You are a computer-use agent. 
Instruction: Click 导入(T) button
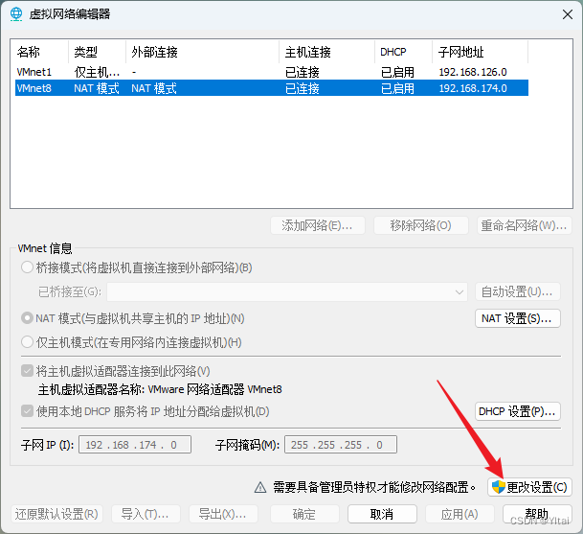coord(146,514)
